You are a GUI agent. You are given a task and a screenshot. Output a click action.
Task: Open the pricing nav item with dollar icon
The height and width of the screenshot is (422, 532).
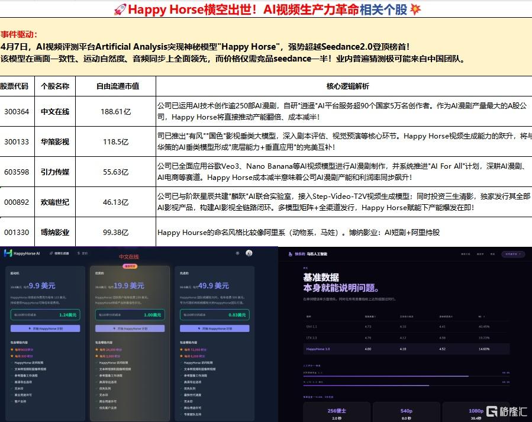click(x=82, y=253)
